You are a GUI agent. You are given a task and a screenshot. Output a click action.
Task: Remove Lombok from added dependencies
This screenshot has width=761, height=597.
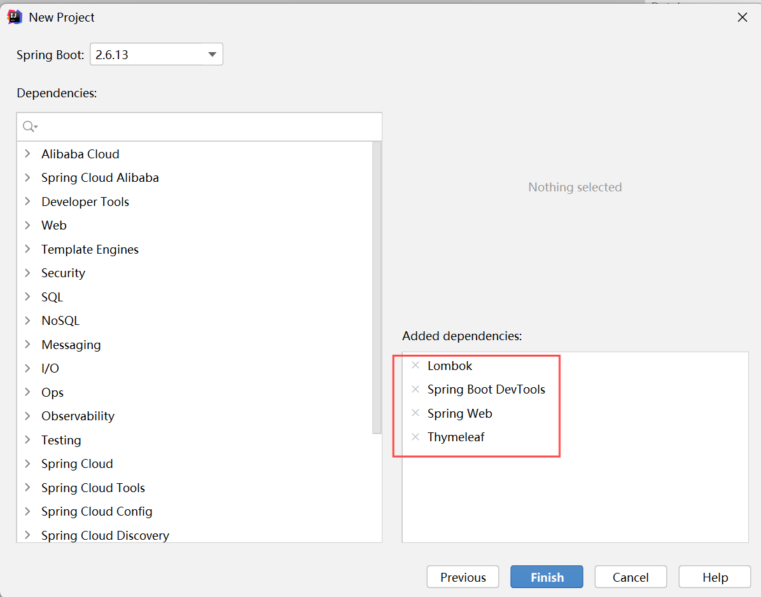click(415, 365)
